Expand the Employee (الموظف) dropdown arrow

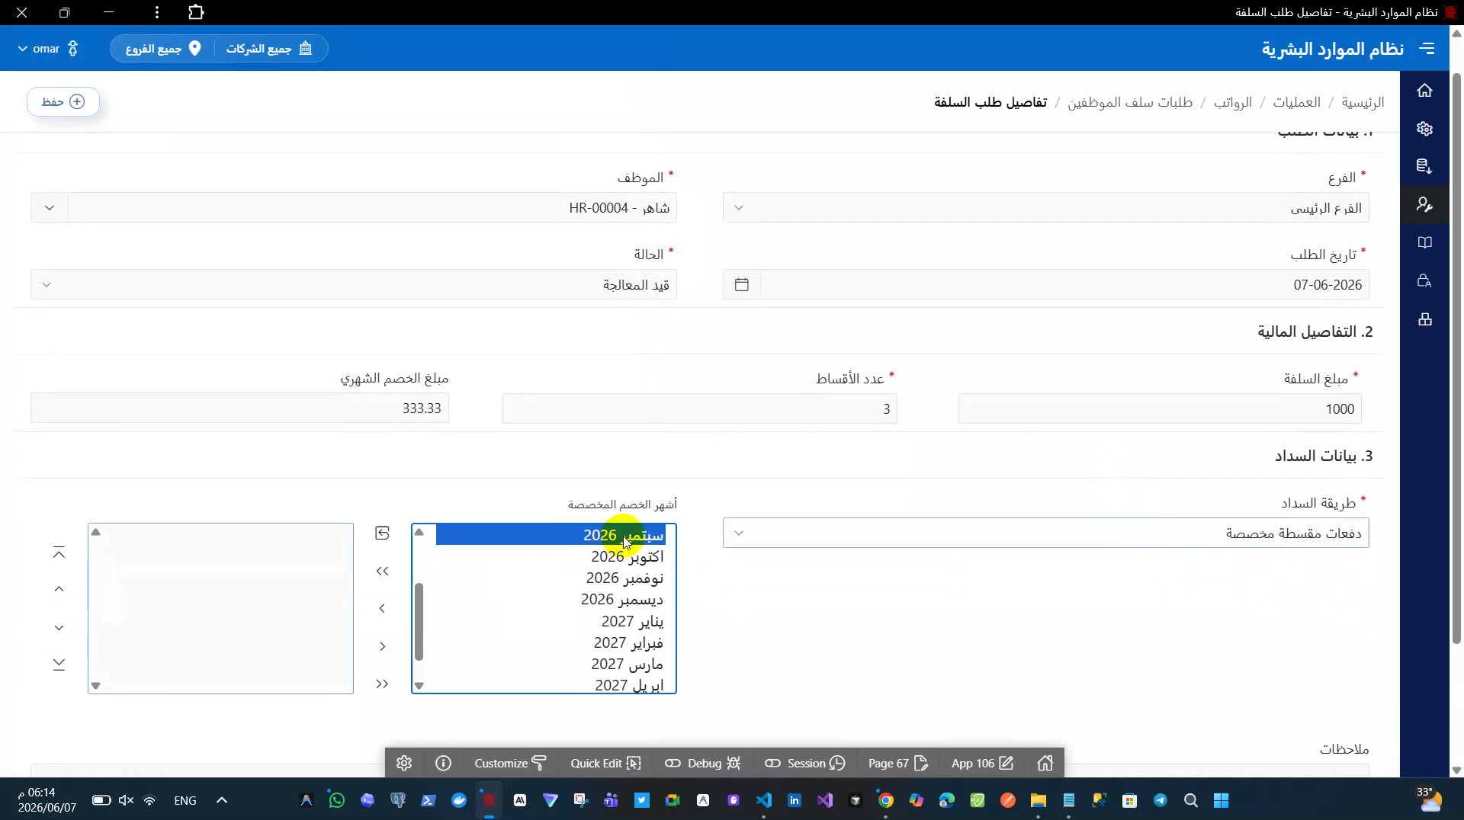click(50, 208)
